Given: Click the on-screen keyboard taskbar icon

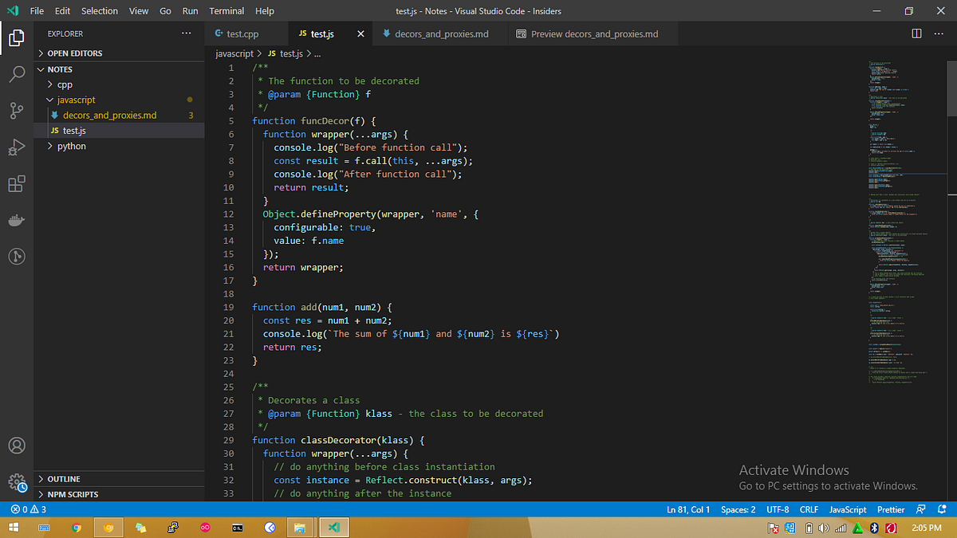Looking at the screenshot, I should (x=45, y=528).
